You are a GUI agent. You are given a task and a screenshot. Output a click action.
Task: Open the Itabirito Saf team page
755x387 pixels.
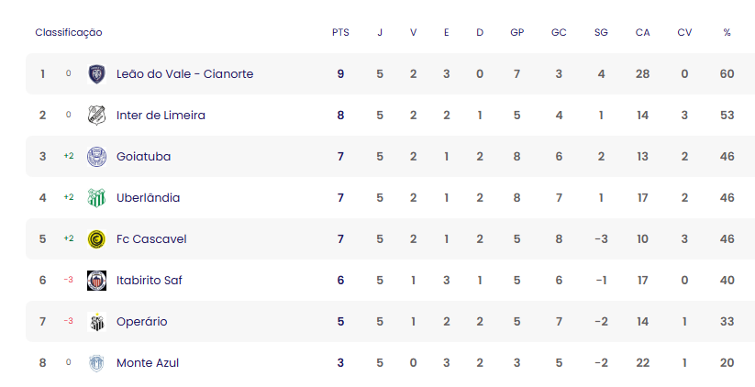tap(150, 281)
